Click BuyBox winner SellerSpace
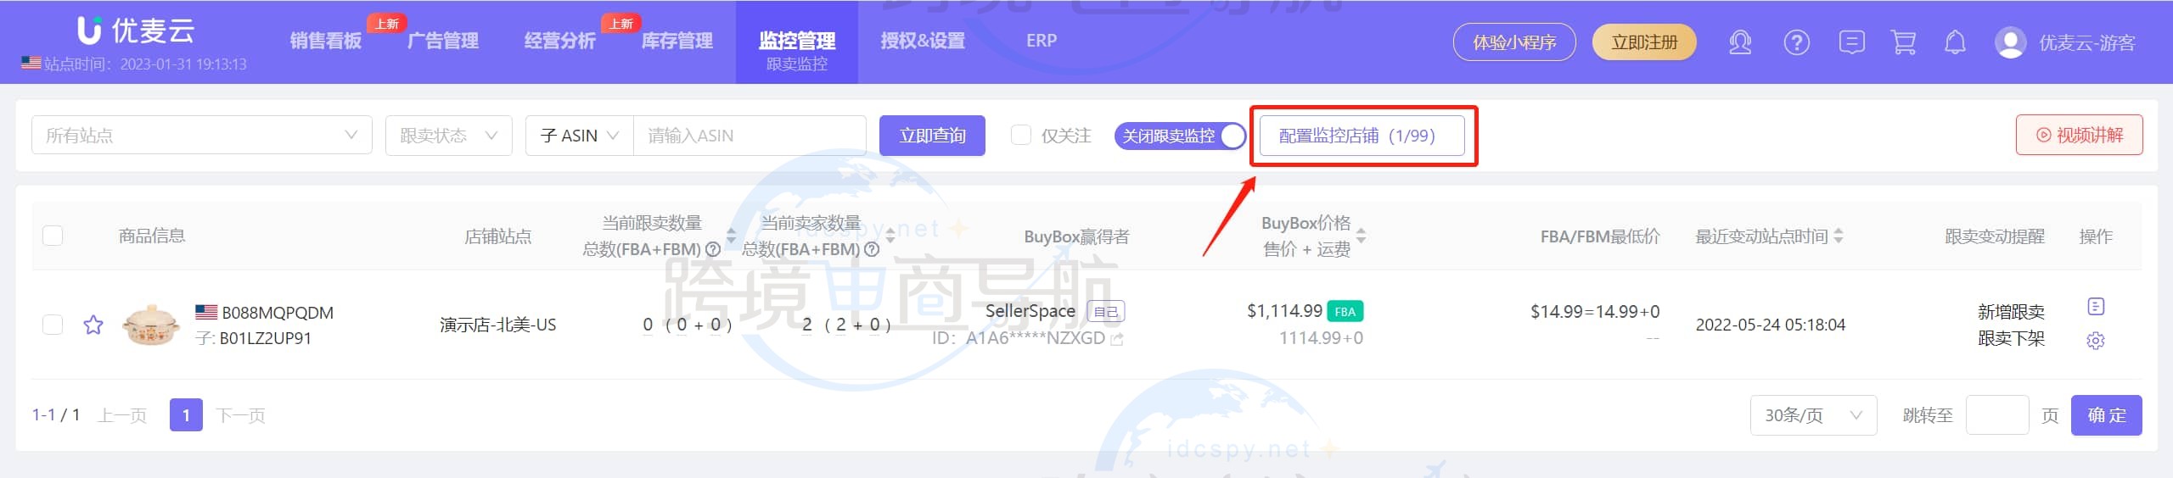The height and width of the screenshot is (478, 2173). click(x=1030, y=311)
